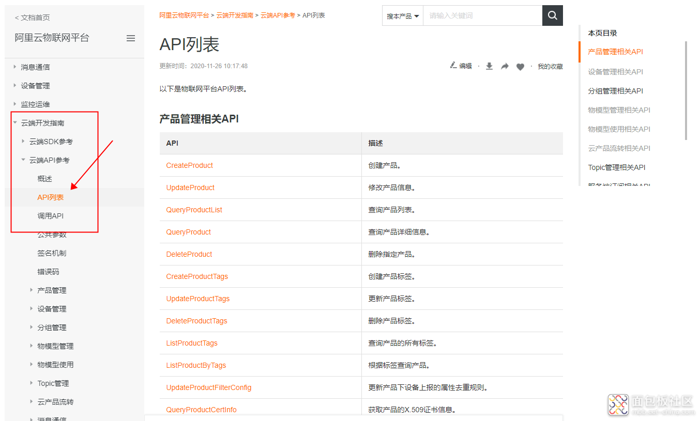Jump to 分组管理相关API in page contents

[616, 91]
